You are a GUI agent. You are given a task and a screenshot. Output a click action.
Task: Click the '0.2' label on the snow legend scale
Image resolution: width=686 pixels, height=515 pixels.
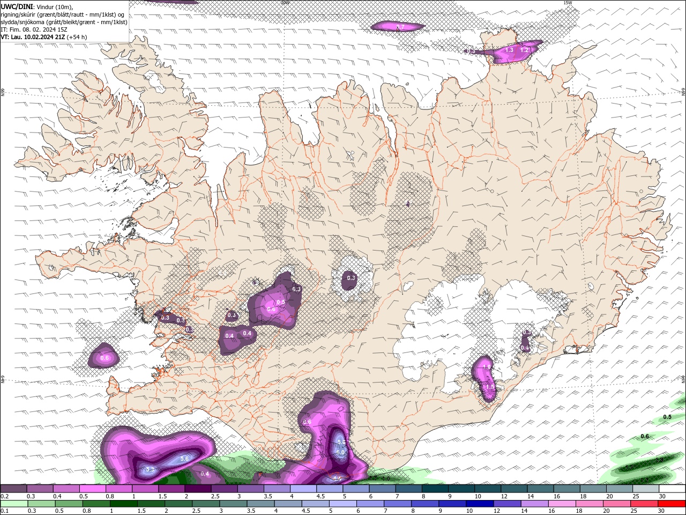point(5,496)
